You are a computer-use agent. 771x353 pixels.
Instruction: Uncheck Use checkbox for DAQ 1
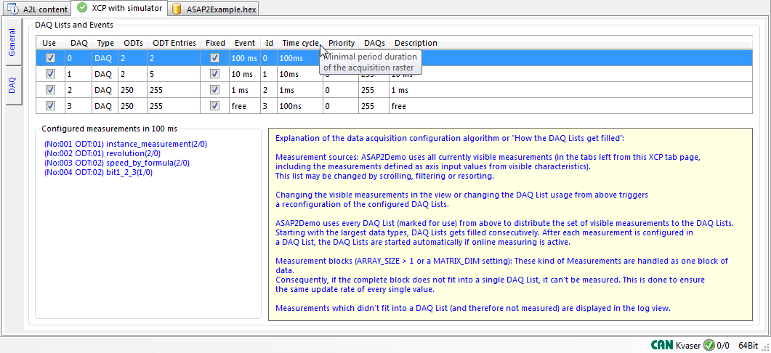(50, 74)
